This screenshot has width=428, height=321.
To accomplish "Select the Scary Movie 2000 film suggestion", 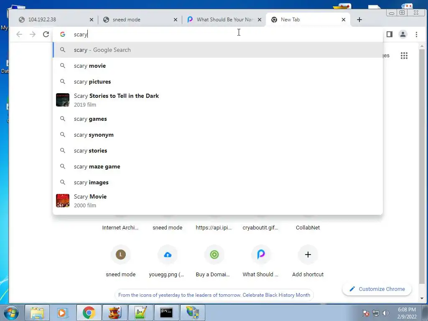I will (218, 201).
